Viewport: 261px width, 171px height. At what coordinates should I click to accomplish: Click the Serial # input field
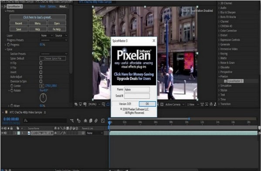[x=137, y=96]
